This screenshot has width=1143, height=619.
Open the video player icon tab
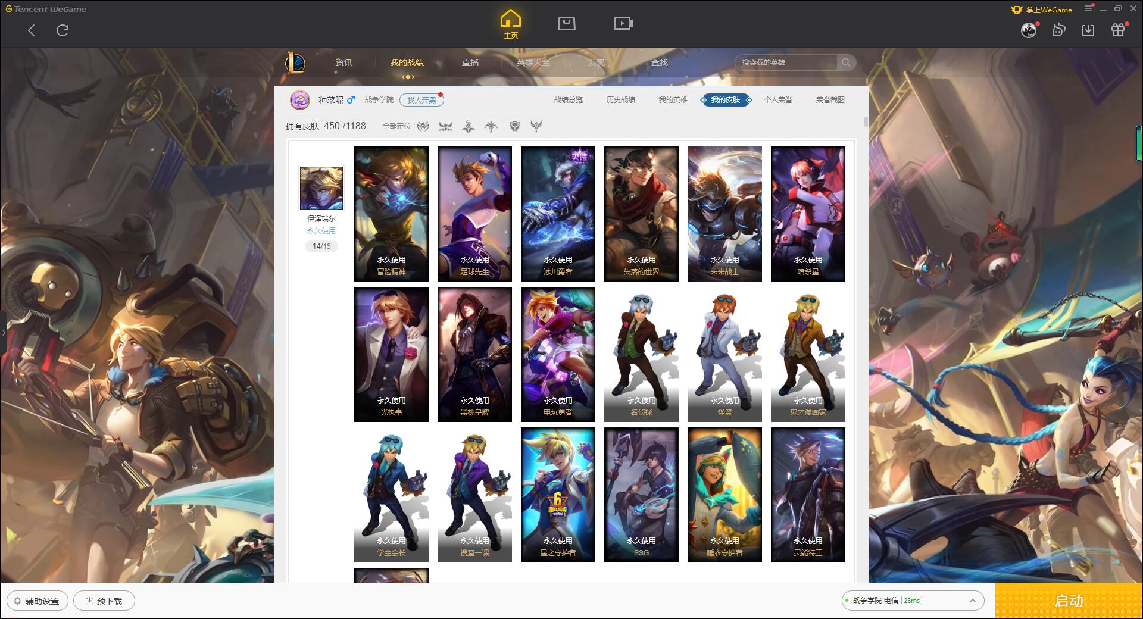tap(623, 24)
